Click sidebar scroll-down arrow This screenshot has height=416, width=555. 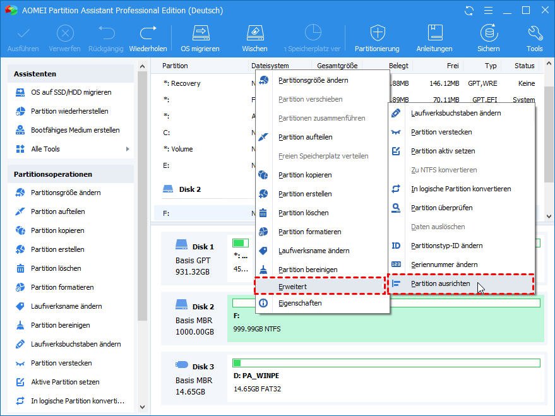tap(142, 407)
